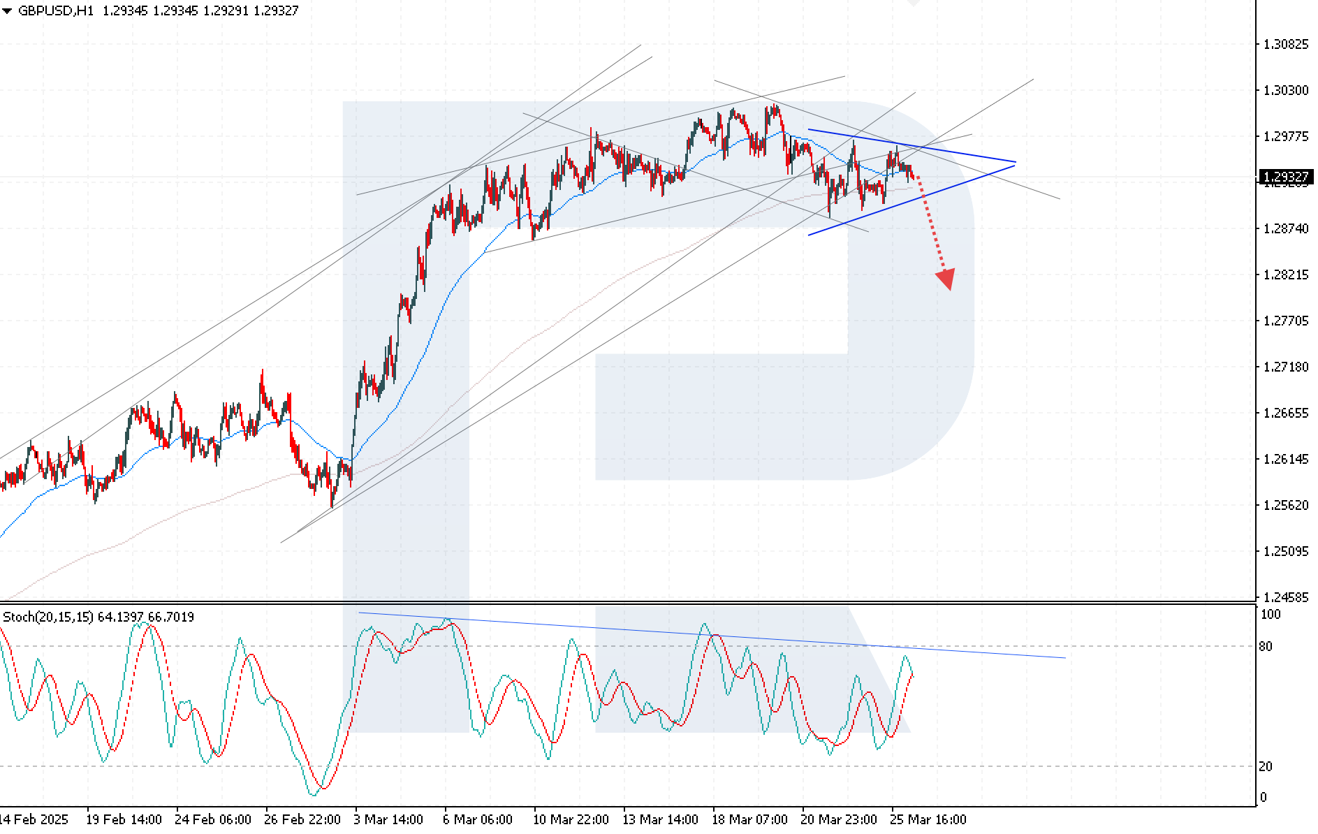Click the stochastic level 80 label
The width and height of the screenshot is (1318, 834).
coord(1265,646)
